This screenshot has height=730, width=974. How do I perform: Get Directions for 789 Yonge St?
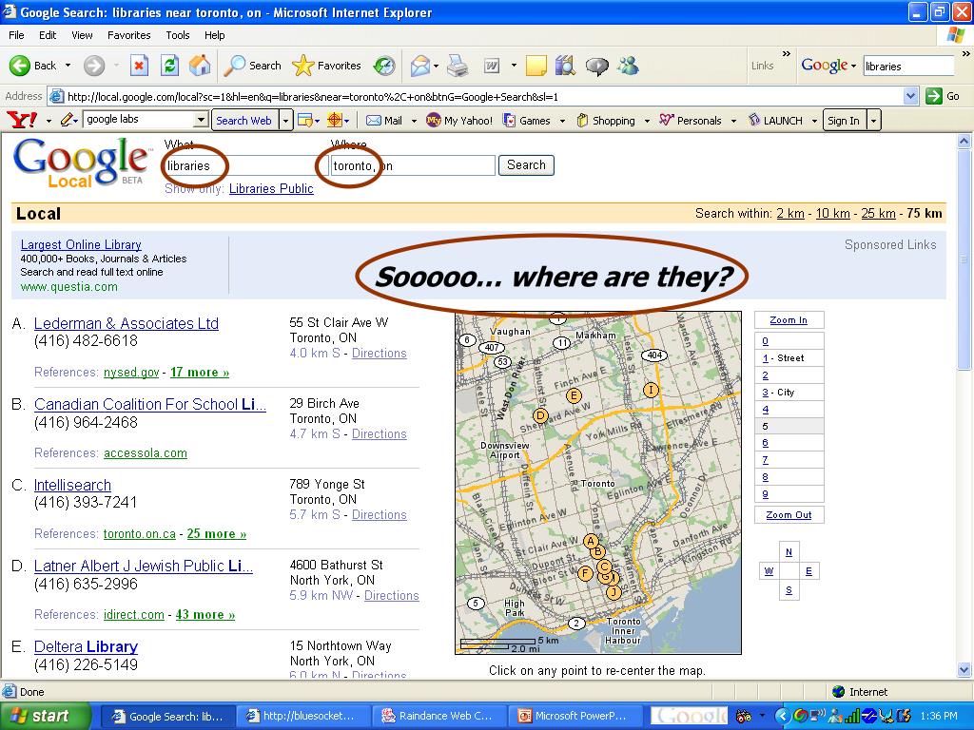pos(379,514)
